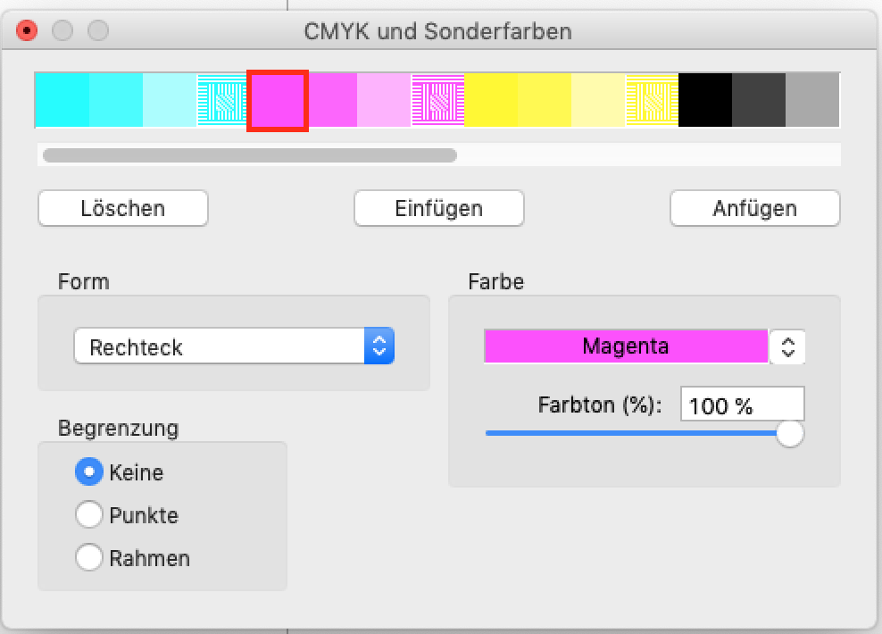Select the dark gray swatch
Viewport: 882px width, 634px height.
(x=759, y=100)
